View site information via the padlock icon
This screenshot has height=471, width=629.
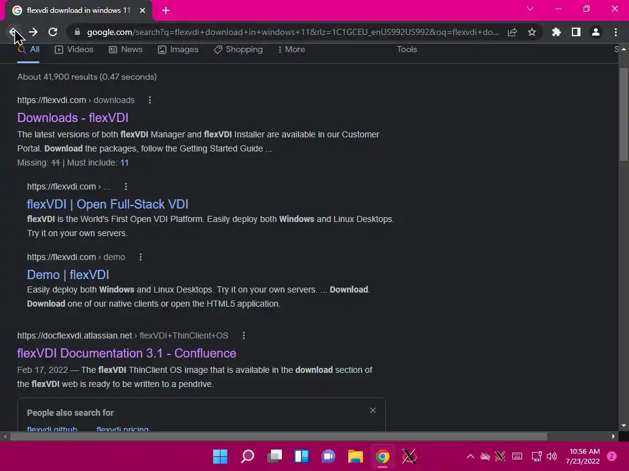(77, 32)
